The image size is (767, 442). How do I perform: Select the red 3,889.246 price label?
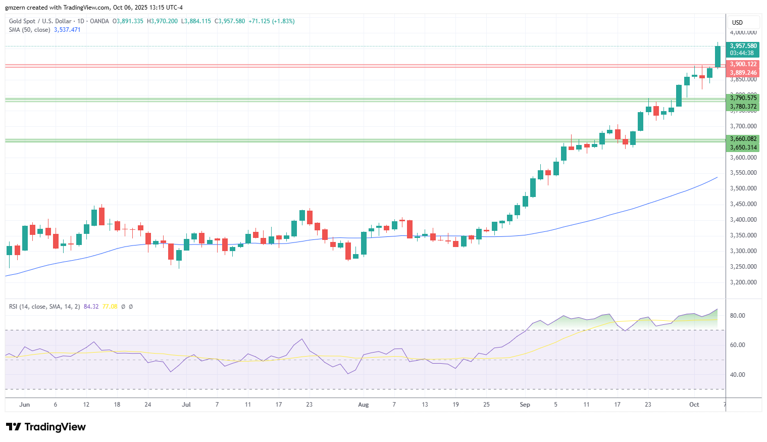point(743,73)
